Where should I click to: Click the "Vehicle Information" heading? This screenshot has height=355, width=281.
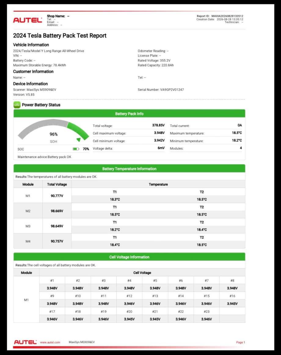(x=31, y=45)
